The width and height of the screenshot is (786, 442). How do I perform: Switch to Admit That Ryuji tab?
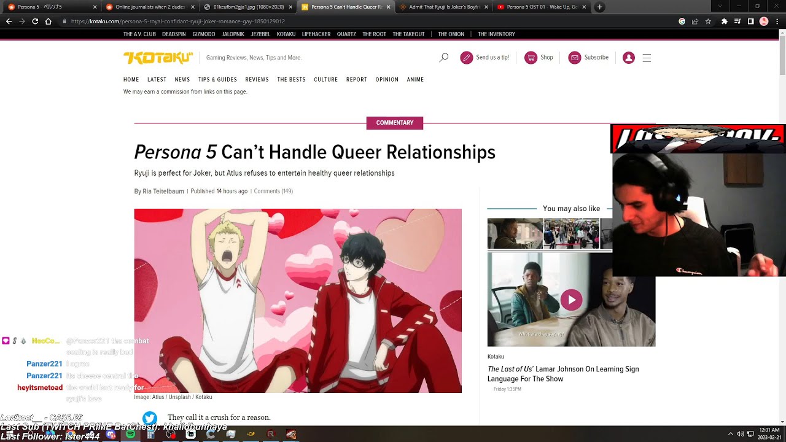click(x=443, y=7)
